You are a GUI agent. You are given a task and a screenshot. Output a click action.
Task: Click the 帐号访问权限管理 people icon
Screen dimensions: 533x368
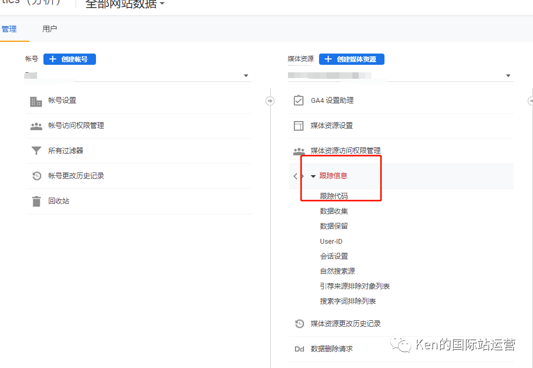pos(36,126)
